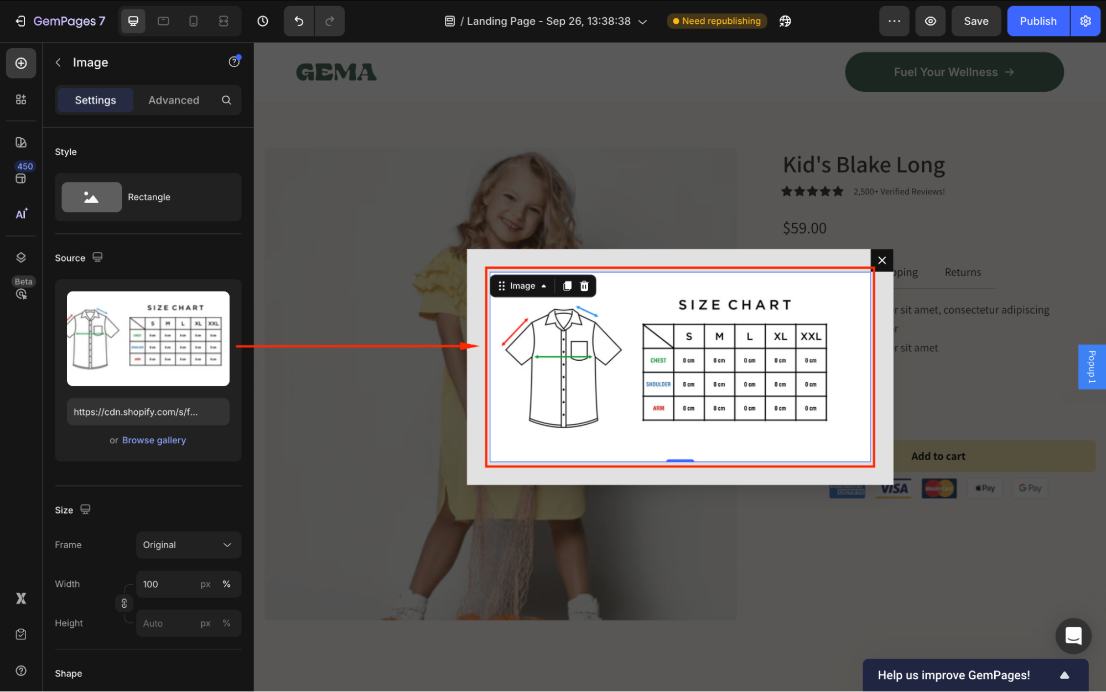Expand the Landing Page title dropdown
The width and height of the screenshot is (1106, 692).
642,22
